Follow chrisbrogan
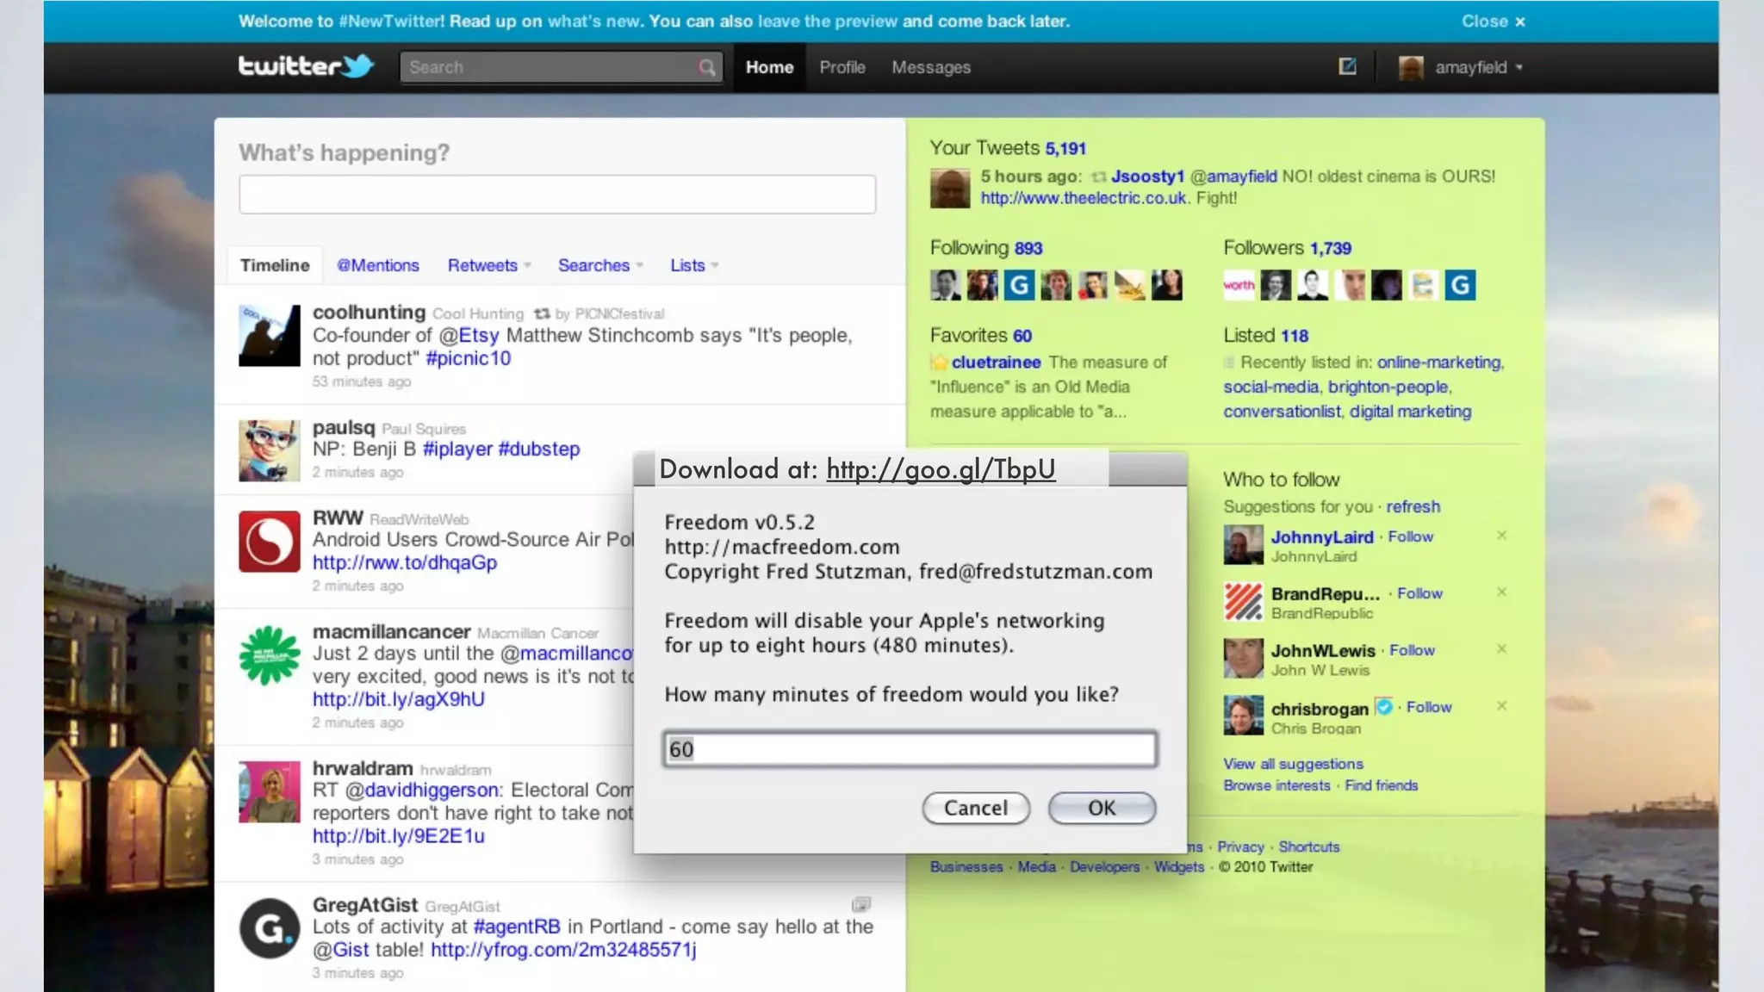The width and height of the screenshot is (1764, 992). tap(1429, 707)
